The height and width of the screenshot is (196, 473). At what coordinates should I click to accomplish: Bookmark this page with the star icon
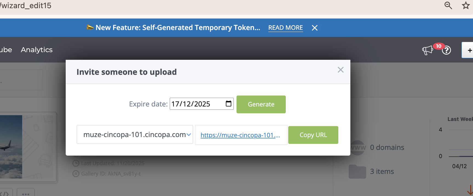466,5
